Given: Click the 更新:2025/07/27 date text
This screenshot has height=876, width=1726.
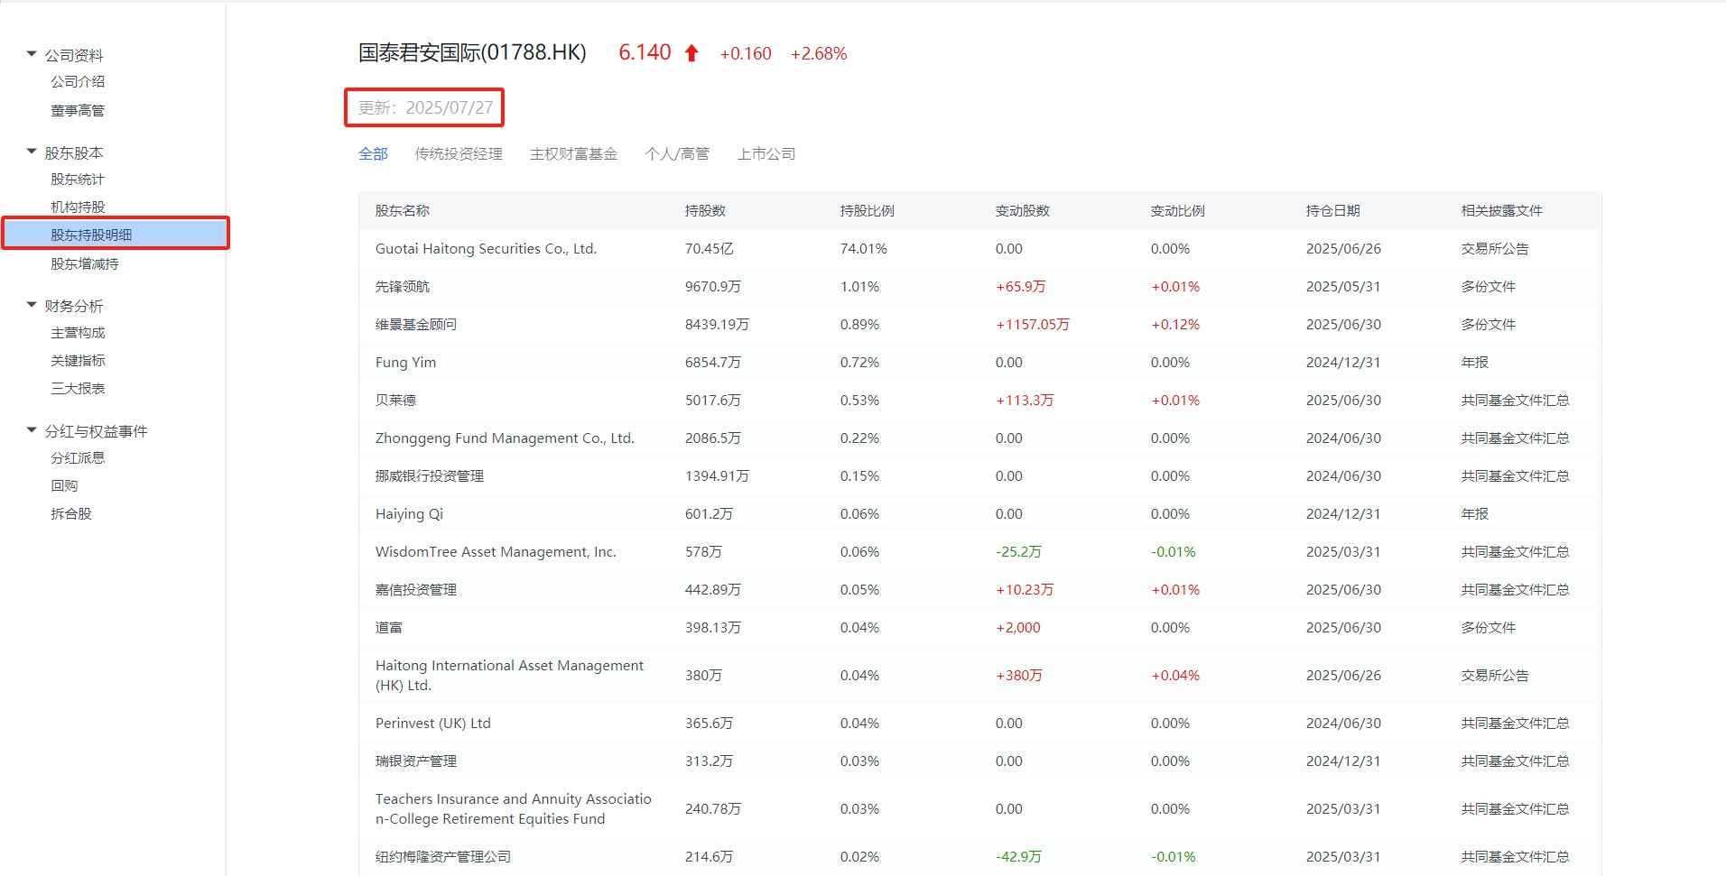Looking at the screenshot, I should [x=425, y=107].
